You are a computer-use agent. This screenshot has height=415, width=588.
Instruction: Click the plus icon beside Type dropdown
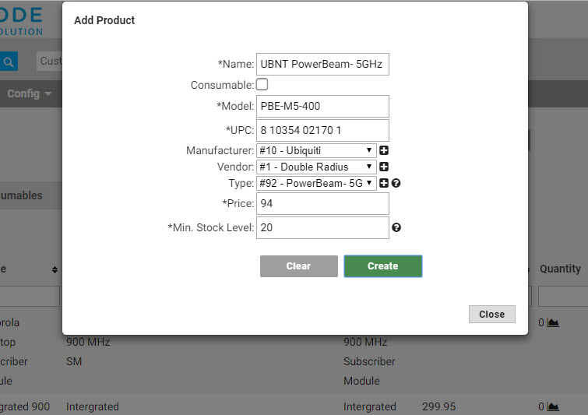click(384, 183)
